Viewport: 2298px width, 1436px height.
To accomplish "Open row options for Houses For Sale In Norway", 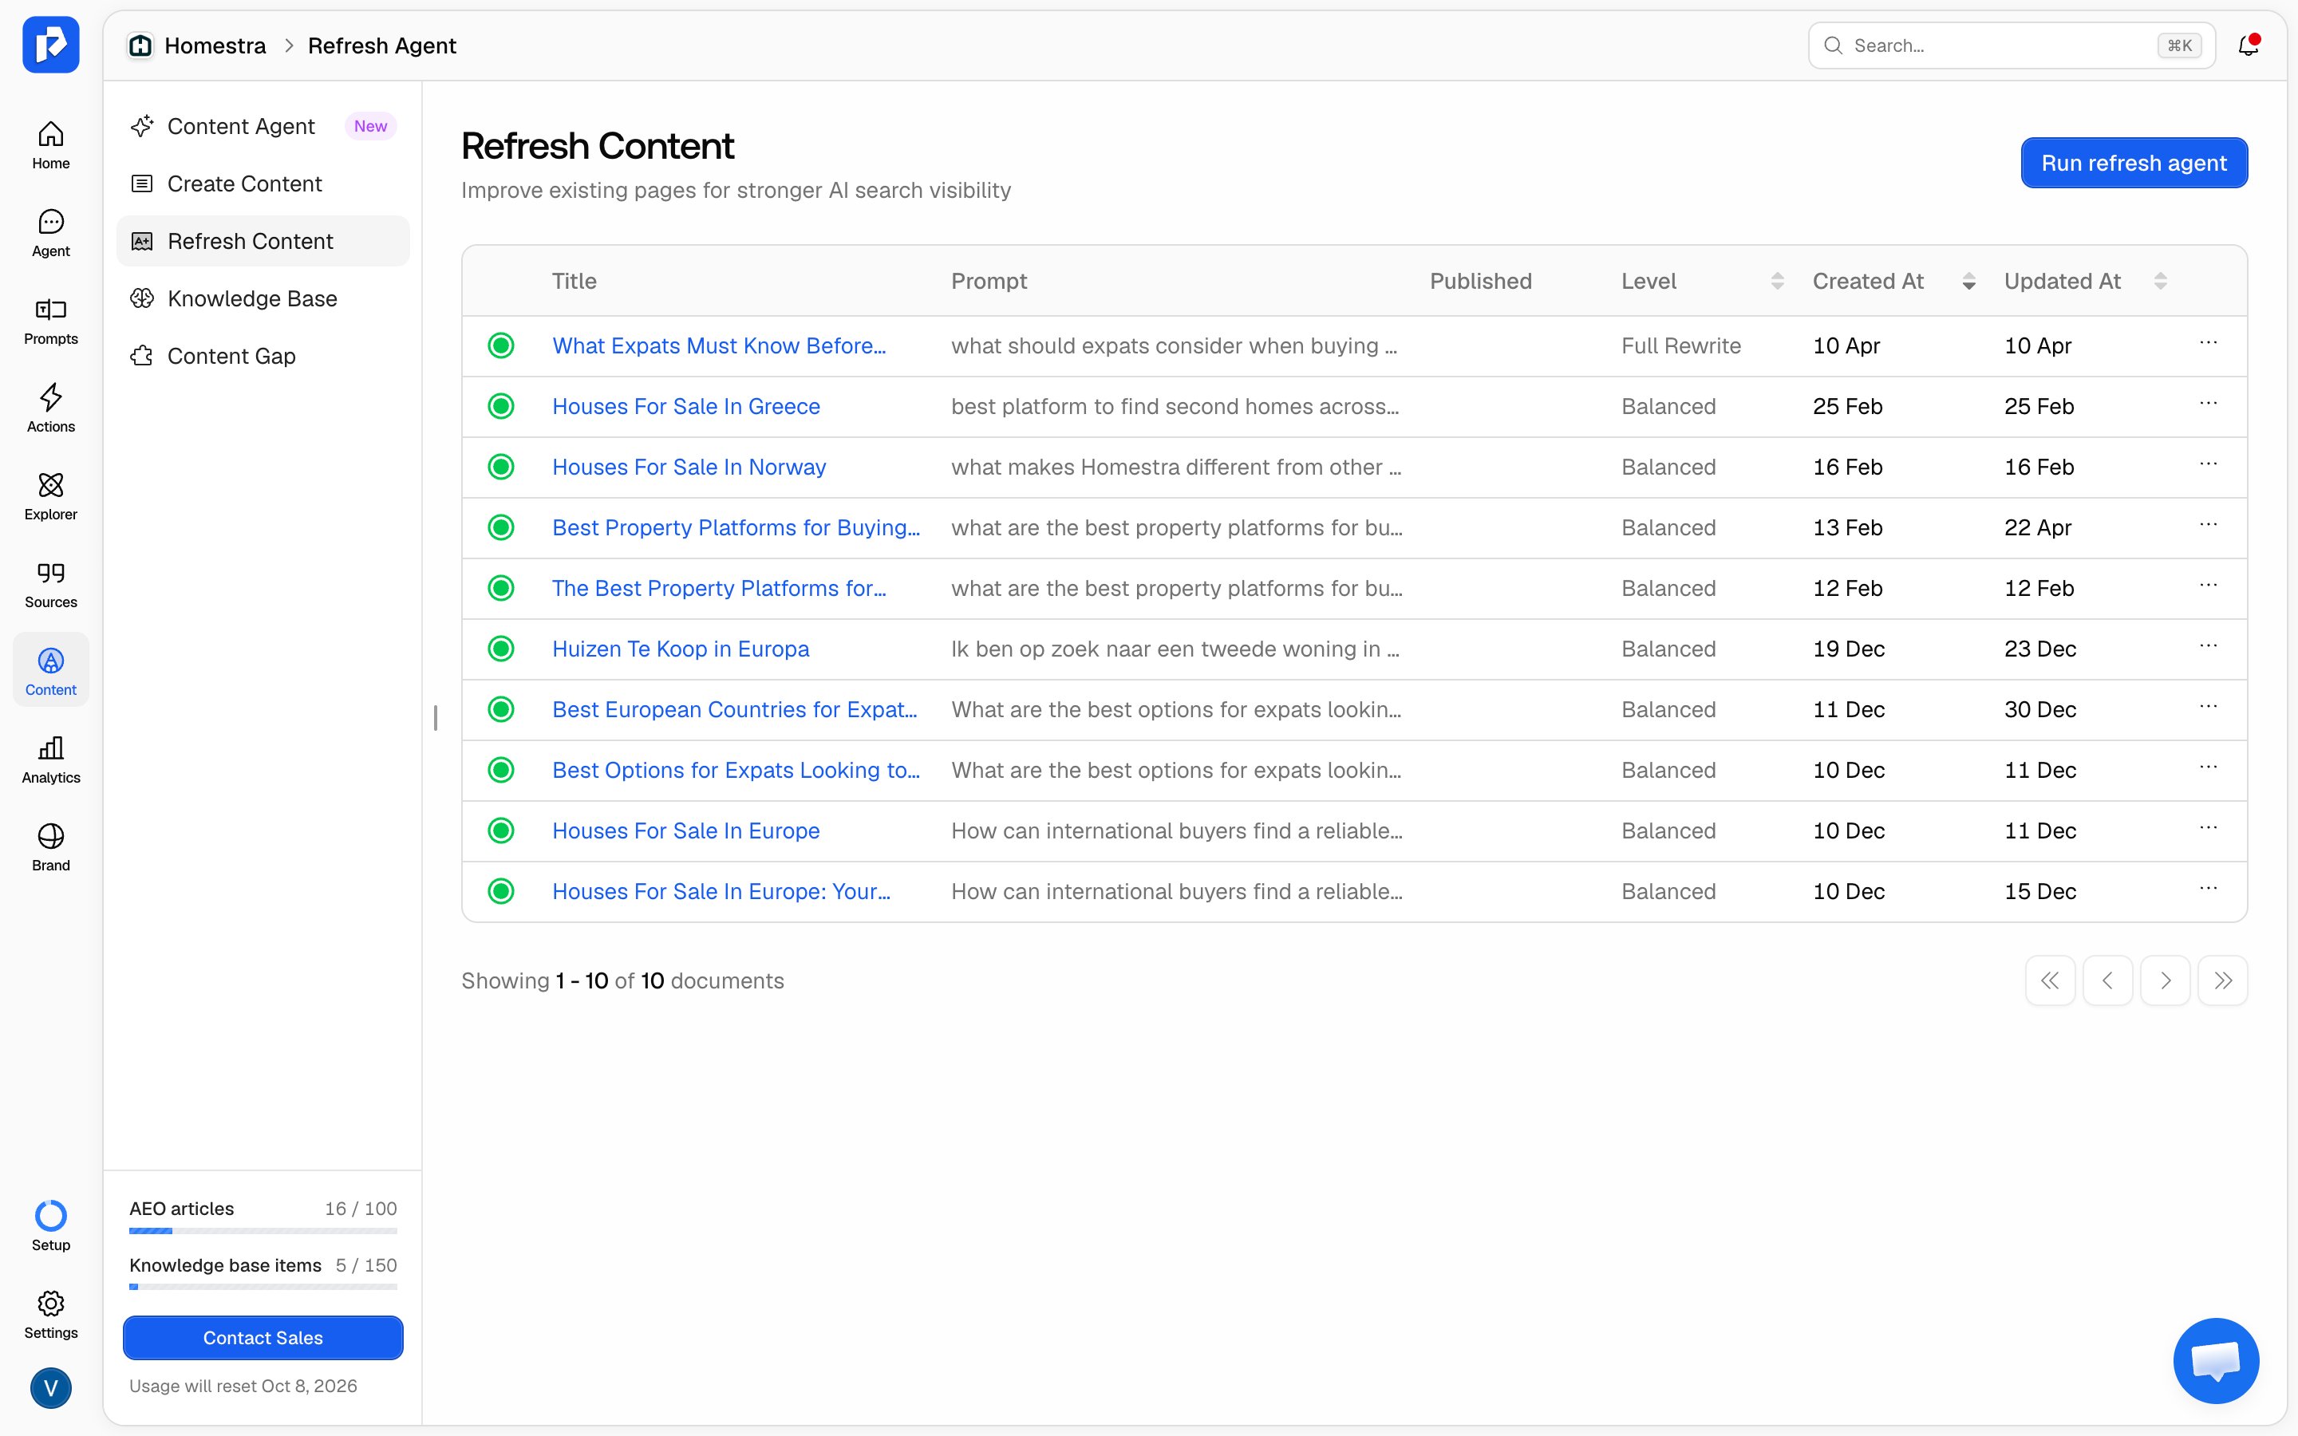I will coord(2208,464).
